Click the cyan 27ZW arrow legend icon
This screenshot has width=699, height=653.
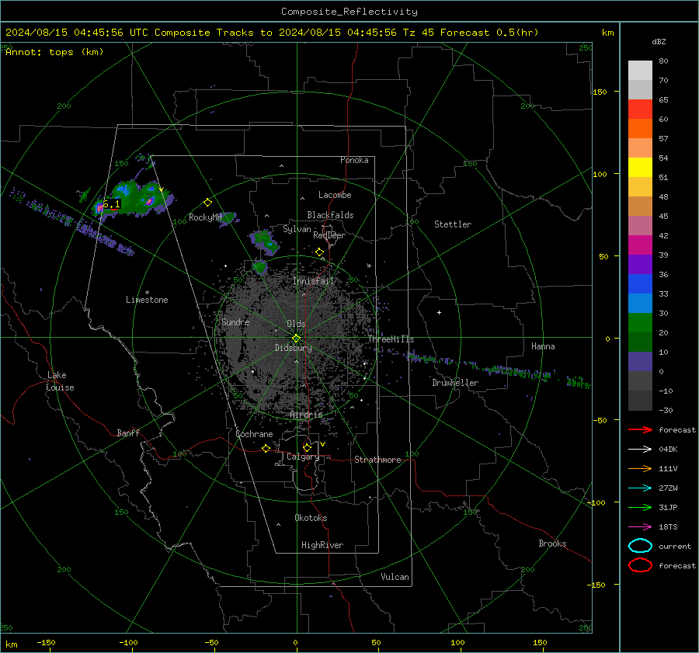pos(640,488)
